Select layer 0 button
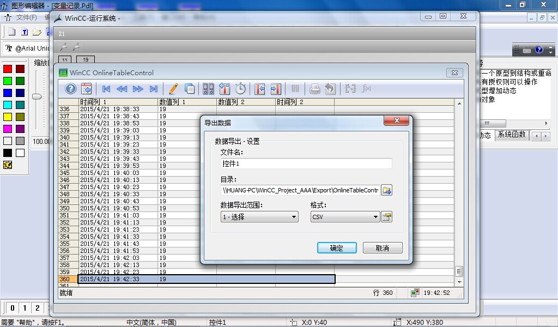The image size is (558, 327). click(13, 308)
